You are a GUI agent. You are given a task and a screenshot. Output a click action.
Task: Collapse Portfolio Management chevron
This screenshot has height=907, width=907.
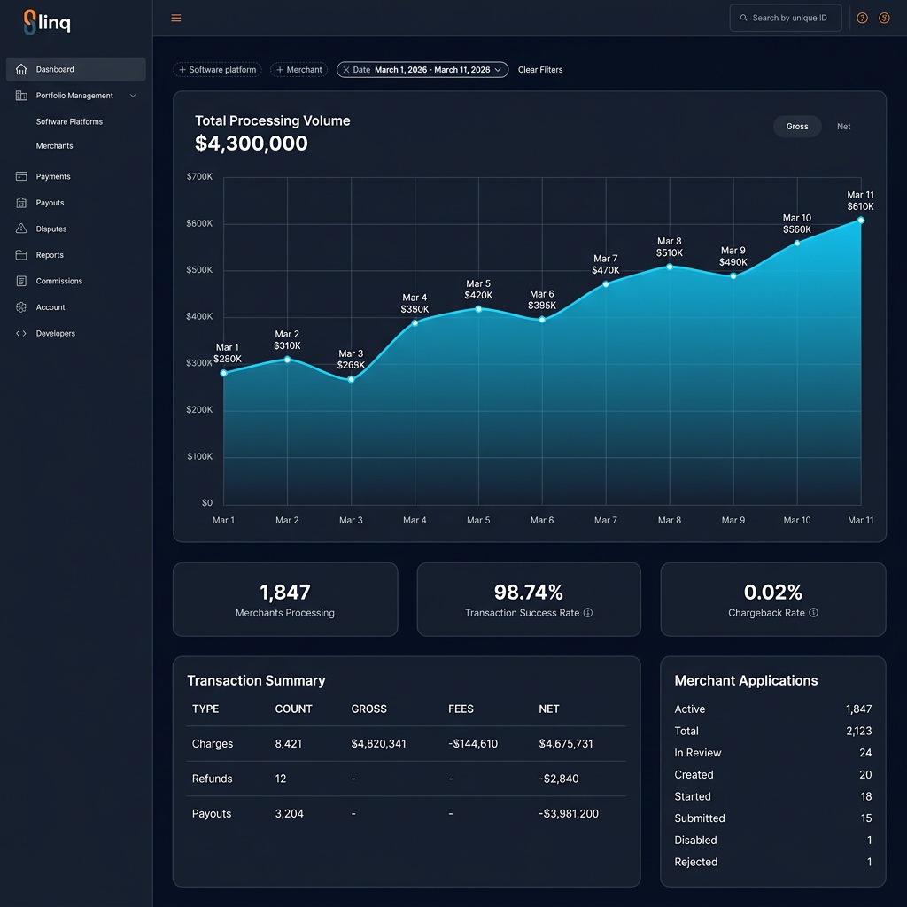pyautogui.click(x=133, y=96)
